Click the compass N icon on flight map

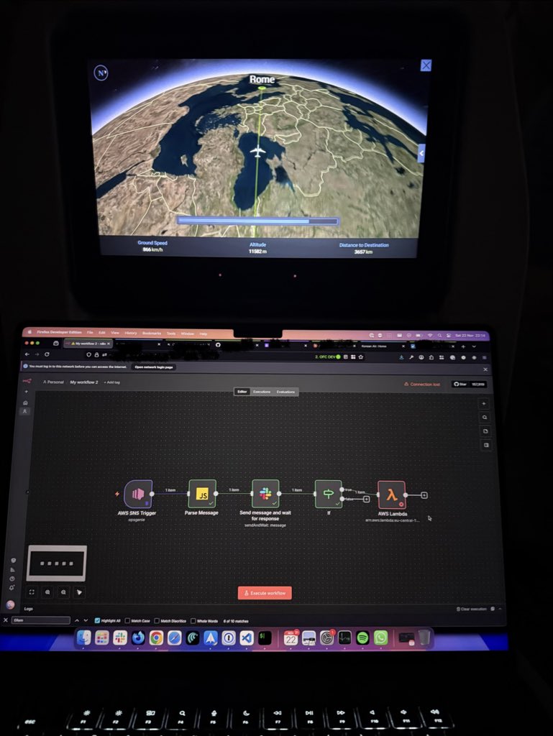point(101,73)
